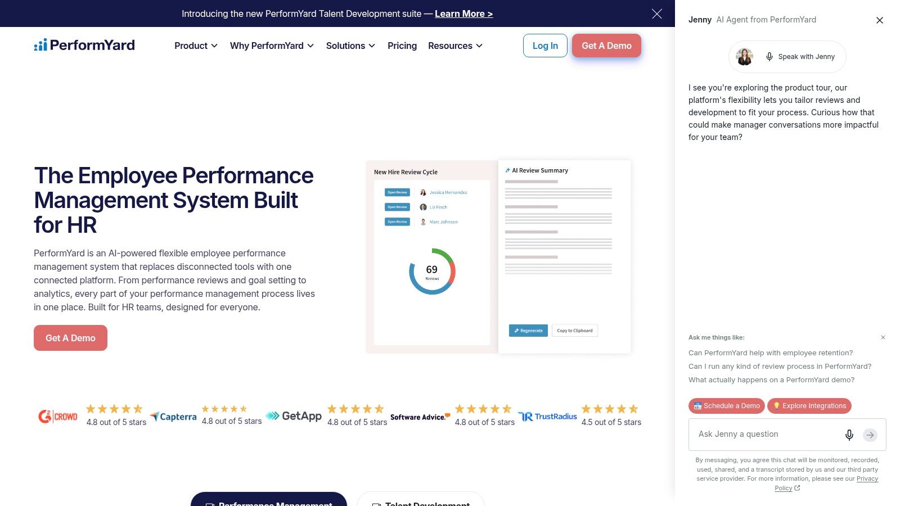Click Copy to Clipboard in preview

point(575,331)
